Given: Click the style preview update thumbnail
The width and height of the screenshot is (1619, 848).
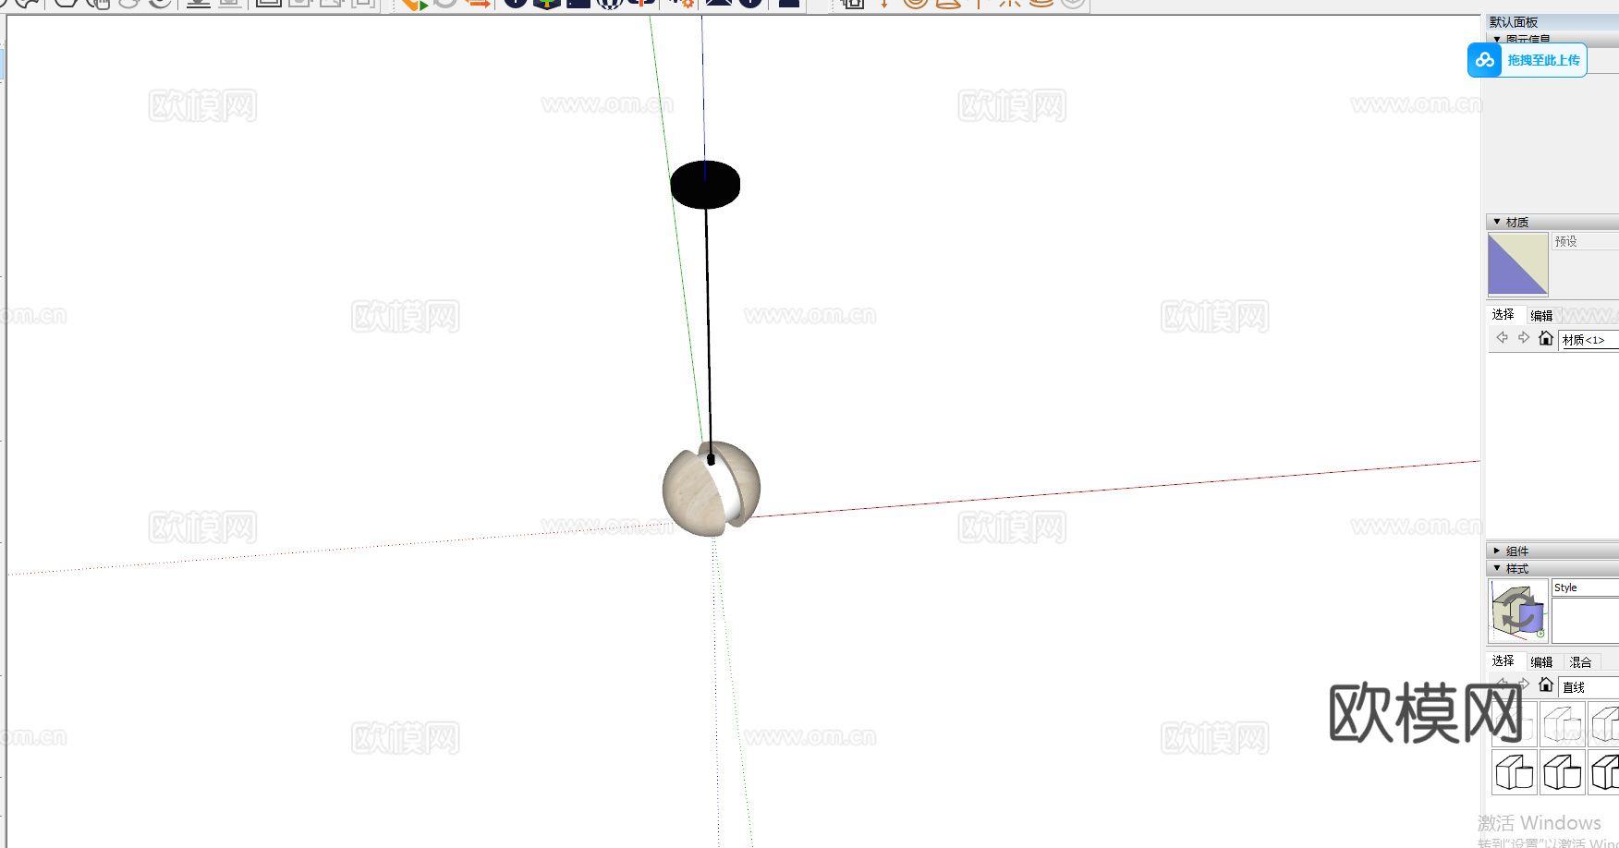Looking at the screenshot, I should [1517, 610].
